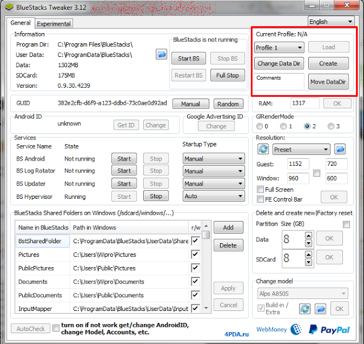Enable the Full Screen checkbox
Image resolution: width=364 pixels, height=344 pixels.
click(260, 190)
